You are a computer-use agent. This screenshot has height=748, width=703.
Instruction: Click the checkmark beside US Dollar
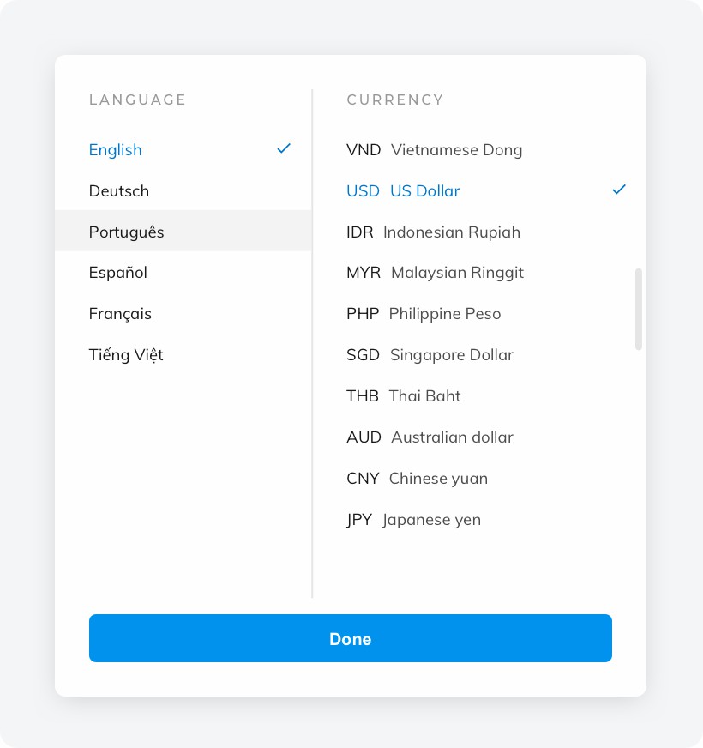619,190
